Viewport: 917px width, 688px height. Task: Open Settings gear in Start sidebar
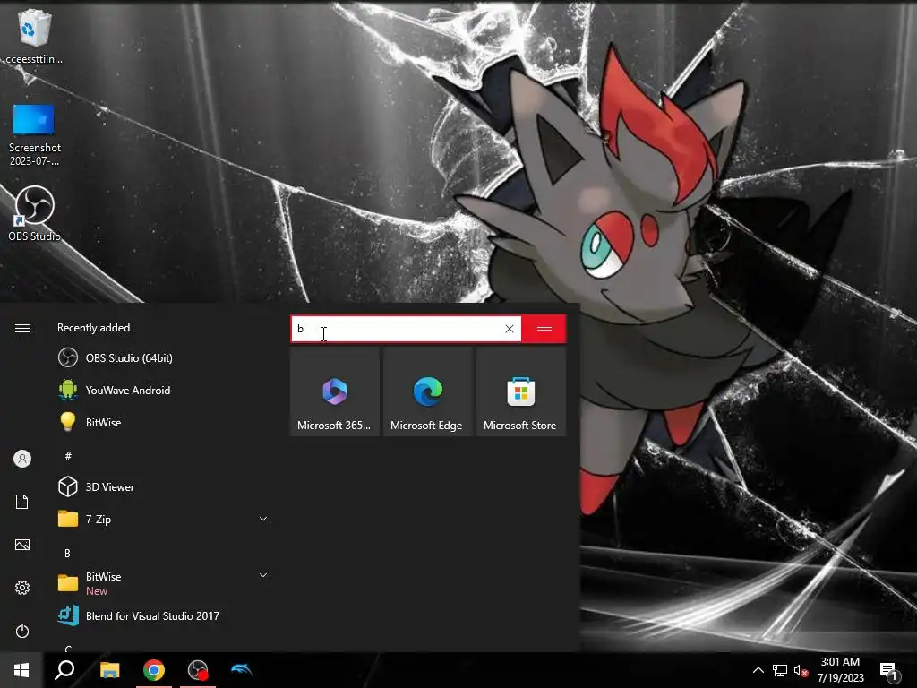[x=22, y=588]
